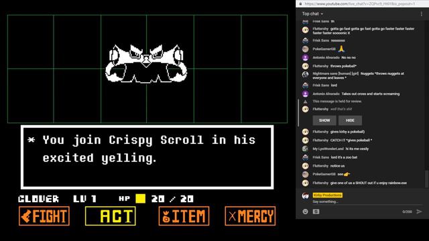
Task: Click avatar beside 'gotta go fast' message
Action: point(306,29)
